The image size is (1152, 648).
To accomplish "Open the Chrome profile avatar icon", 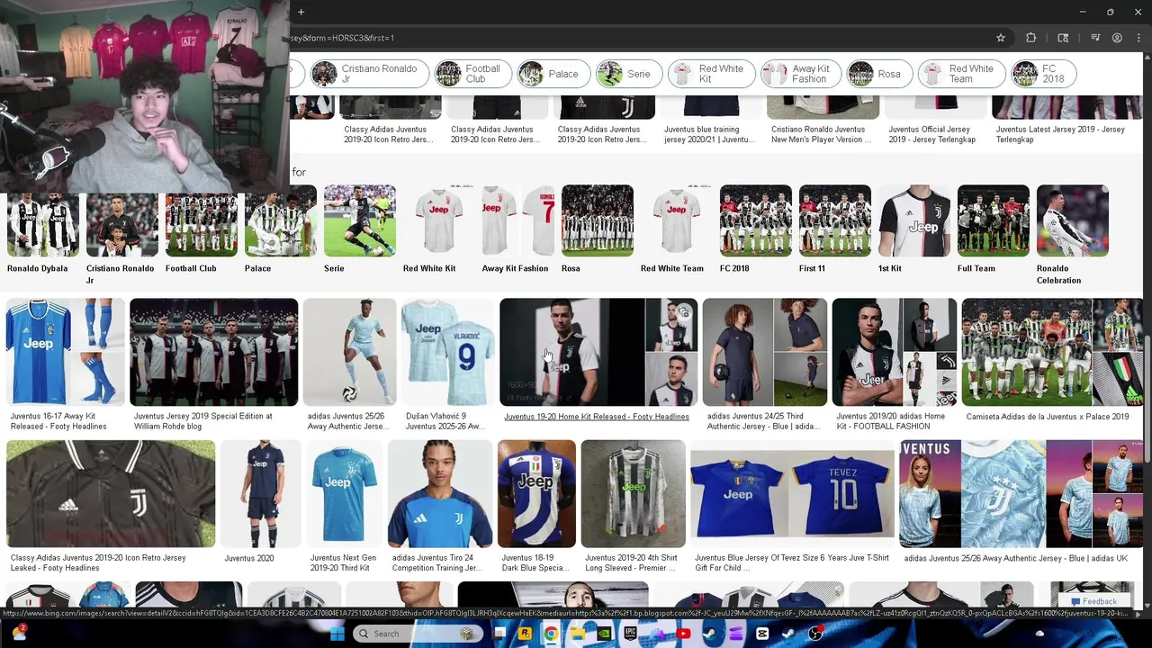I will tap(1117, 38).
